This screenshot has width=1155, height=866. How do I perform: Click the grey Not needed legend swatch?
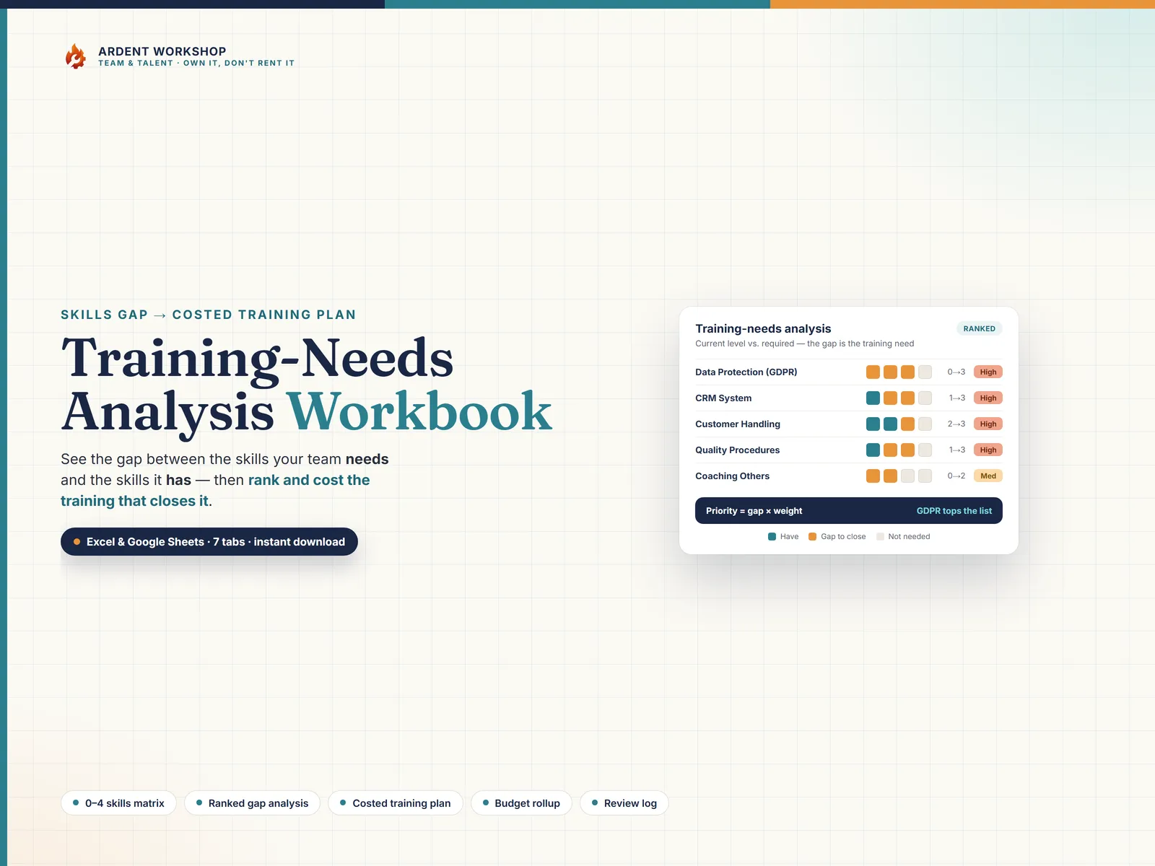pyautogui.click(x=880, y=537)
